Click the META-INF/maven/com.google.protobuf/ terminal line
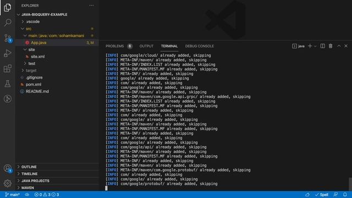This screenshot has height=198, width=352. [178, 170]
